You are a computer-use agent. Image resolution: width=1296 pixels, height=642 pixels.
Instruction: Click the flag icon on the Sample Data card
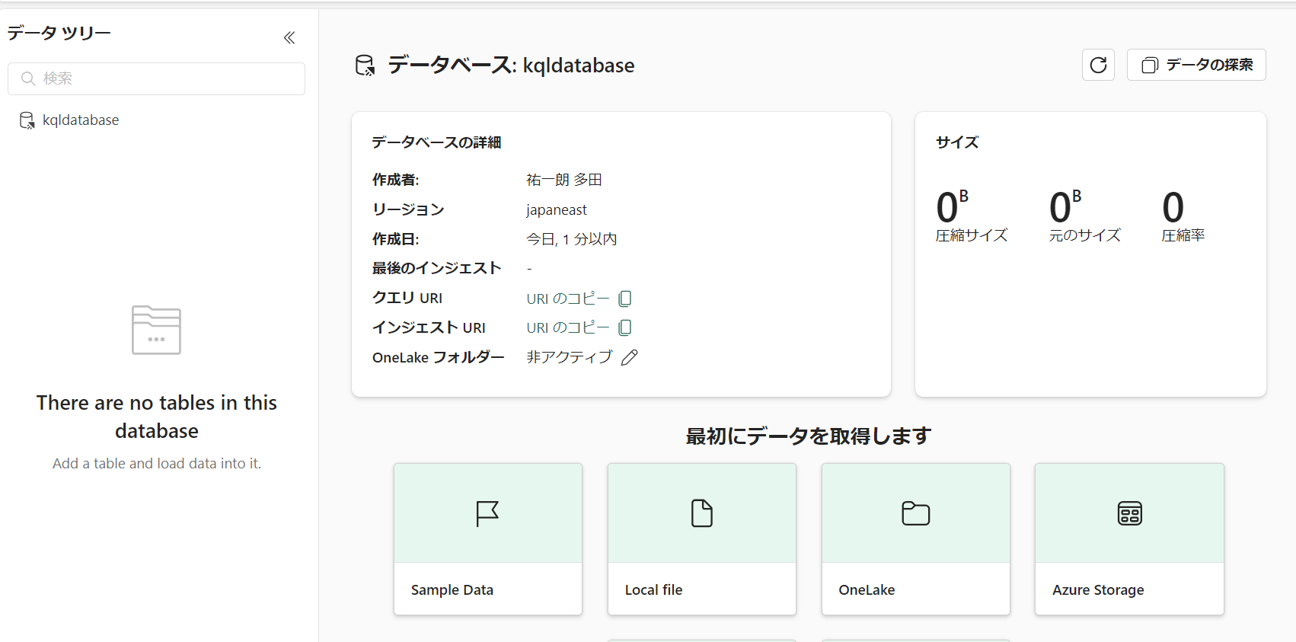click(487, 513)
